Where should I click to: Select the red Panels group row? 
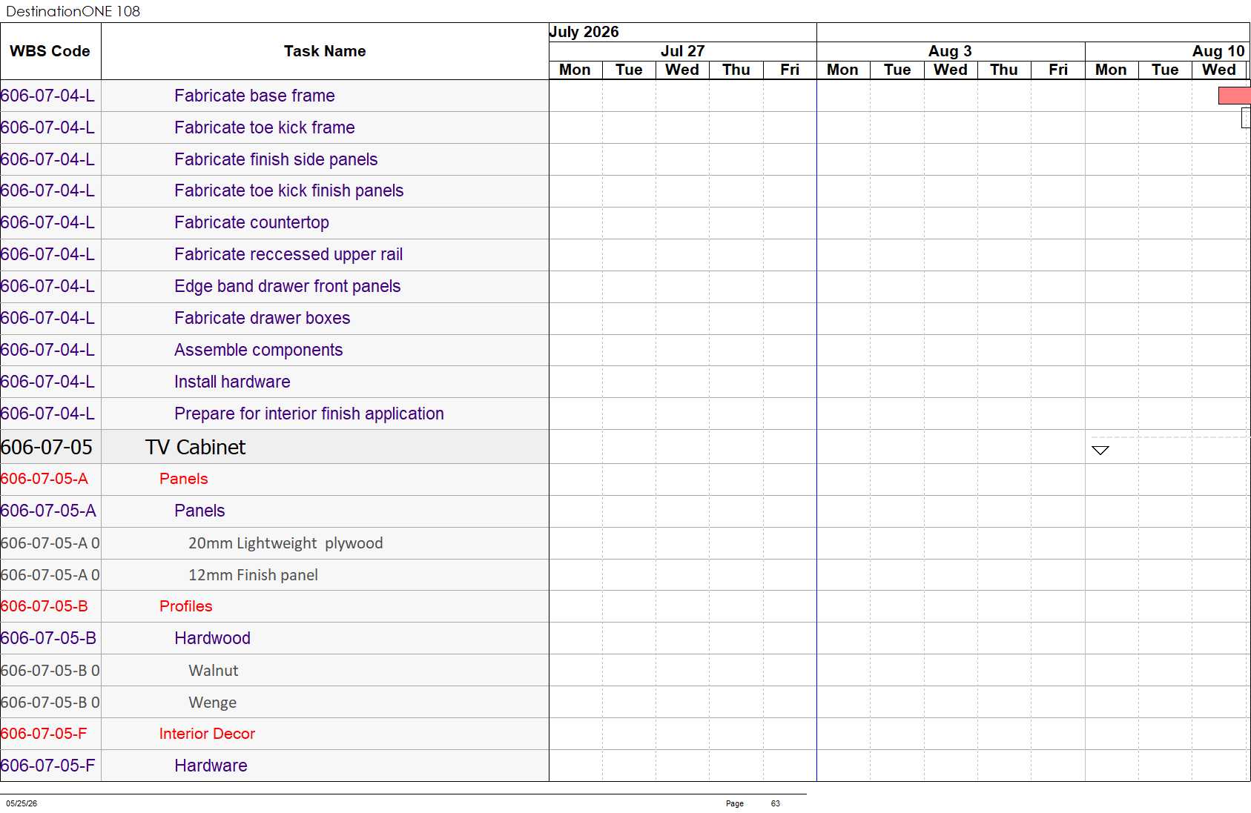coord(274,479)
